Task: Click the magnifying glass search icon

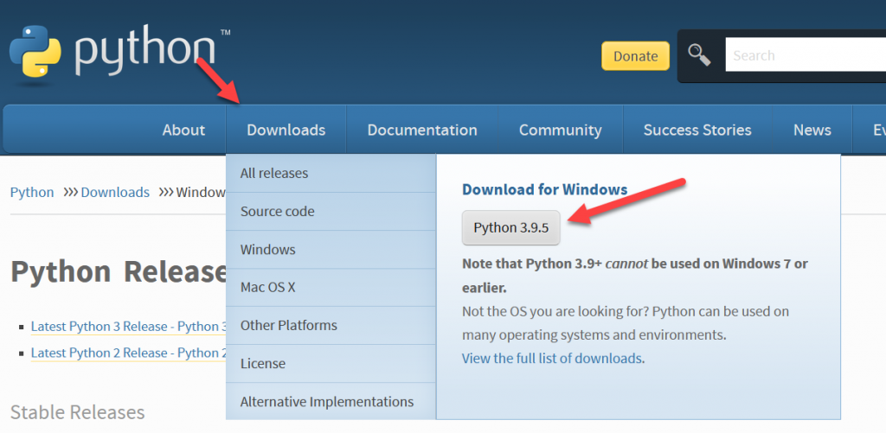Action: point(699,55)
